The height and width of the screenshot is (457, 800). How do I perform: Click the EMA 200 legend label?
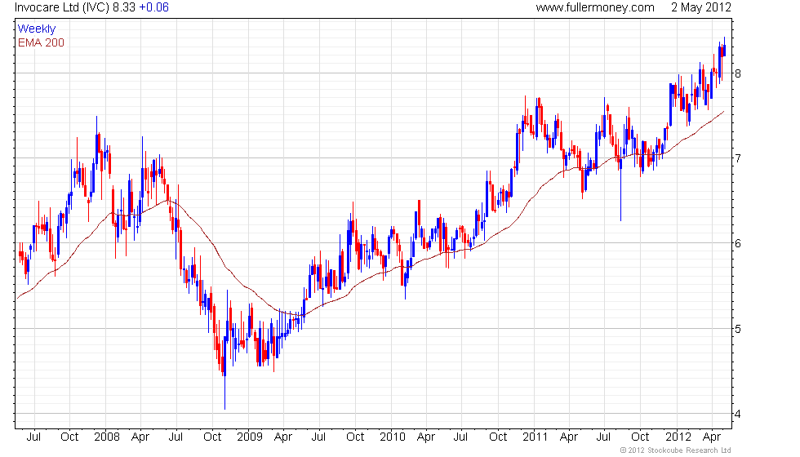click(41, 42)
